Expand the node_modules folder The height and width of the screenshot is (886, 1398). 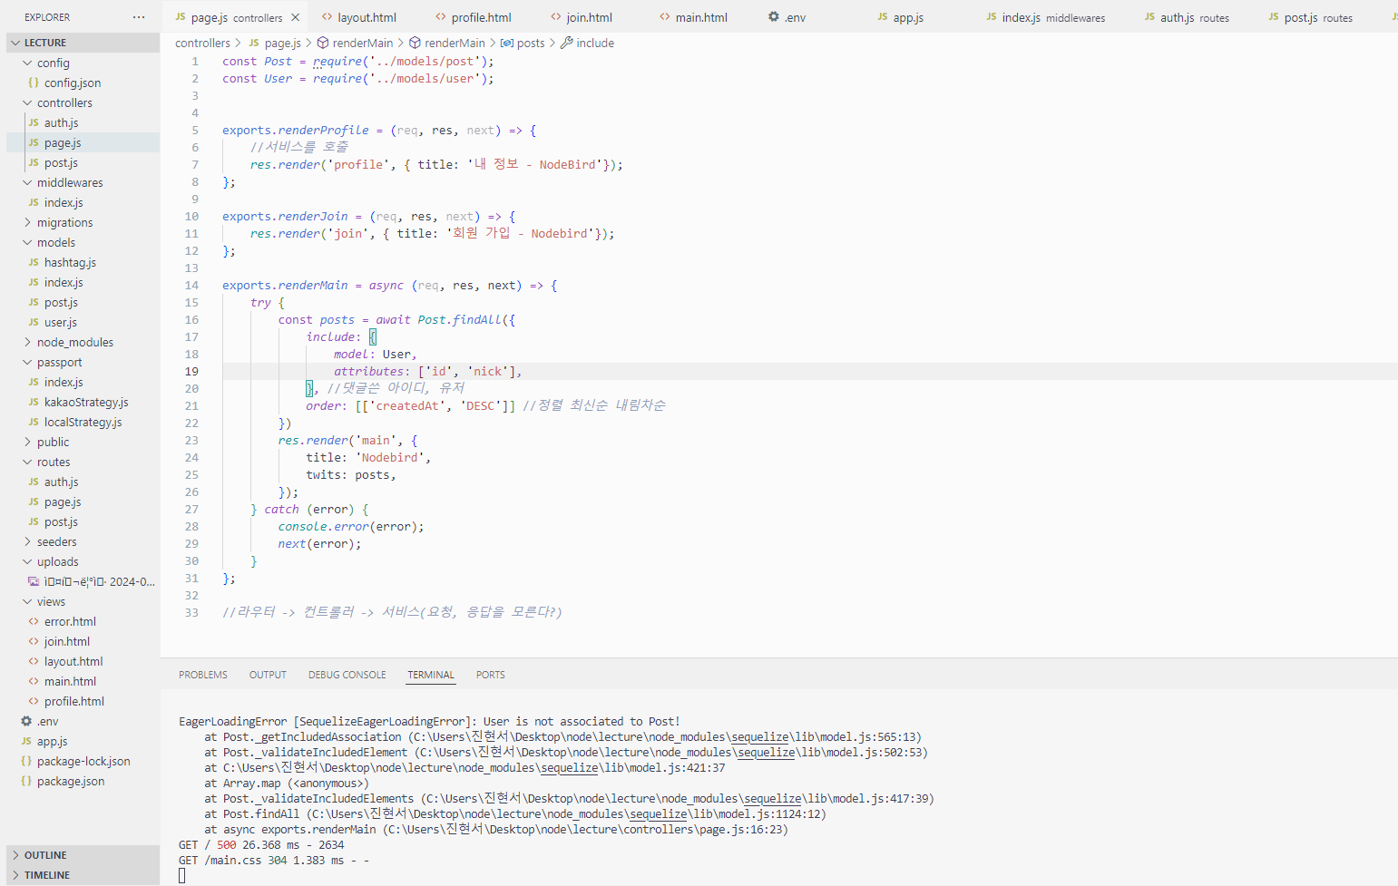[x=27, y=342]
